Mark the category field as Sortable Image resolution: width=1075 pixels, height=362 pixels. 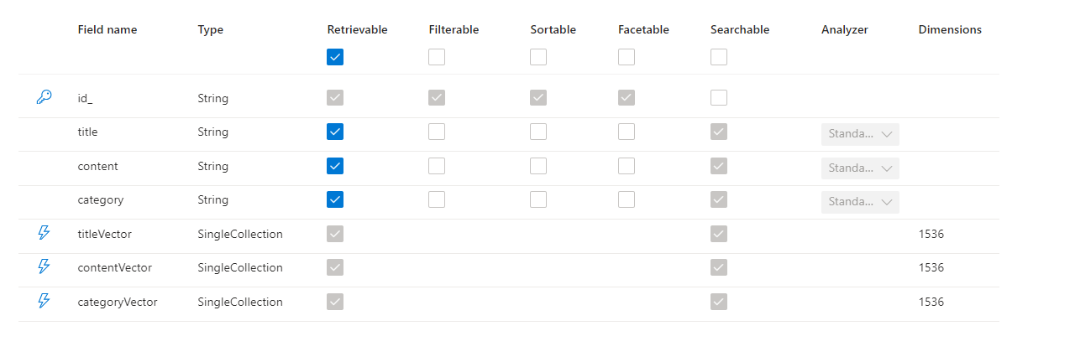538,199
